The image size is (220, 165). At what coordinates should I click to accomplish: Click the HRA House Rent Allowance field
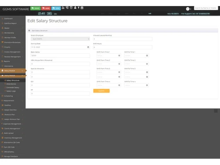coord(60,64)
